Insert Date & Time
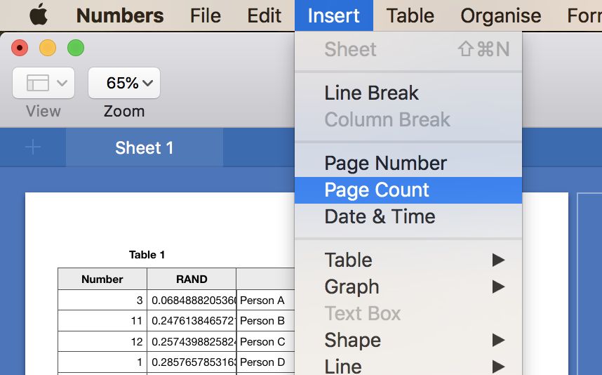 (x=380, y=216)
